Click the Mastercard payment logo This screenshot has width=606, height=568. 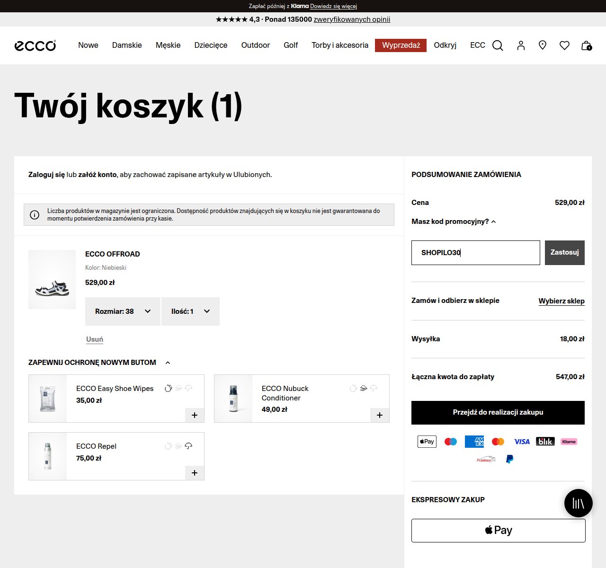[498, 442]
